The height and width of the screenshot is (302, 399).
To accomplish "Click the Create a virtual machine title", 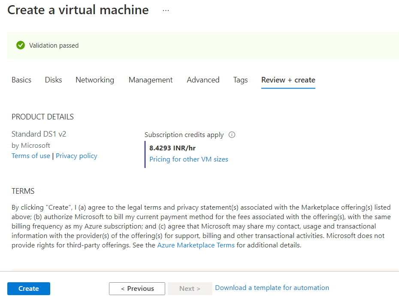I will point(78,10).
